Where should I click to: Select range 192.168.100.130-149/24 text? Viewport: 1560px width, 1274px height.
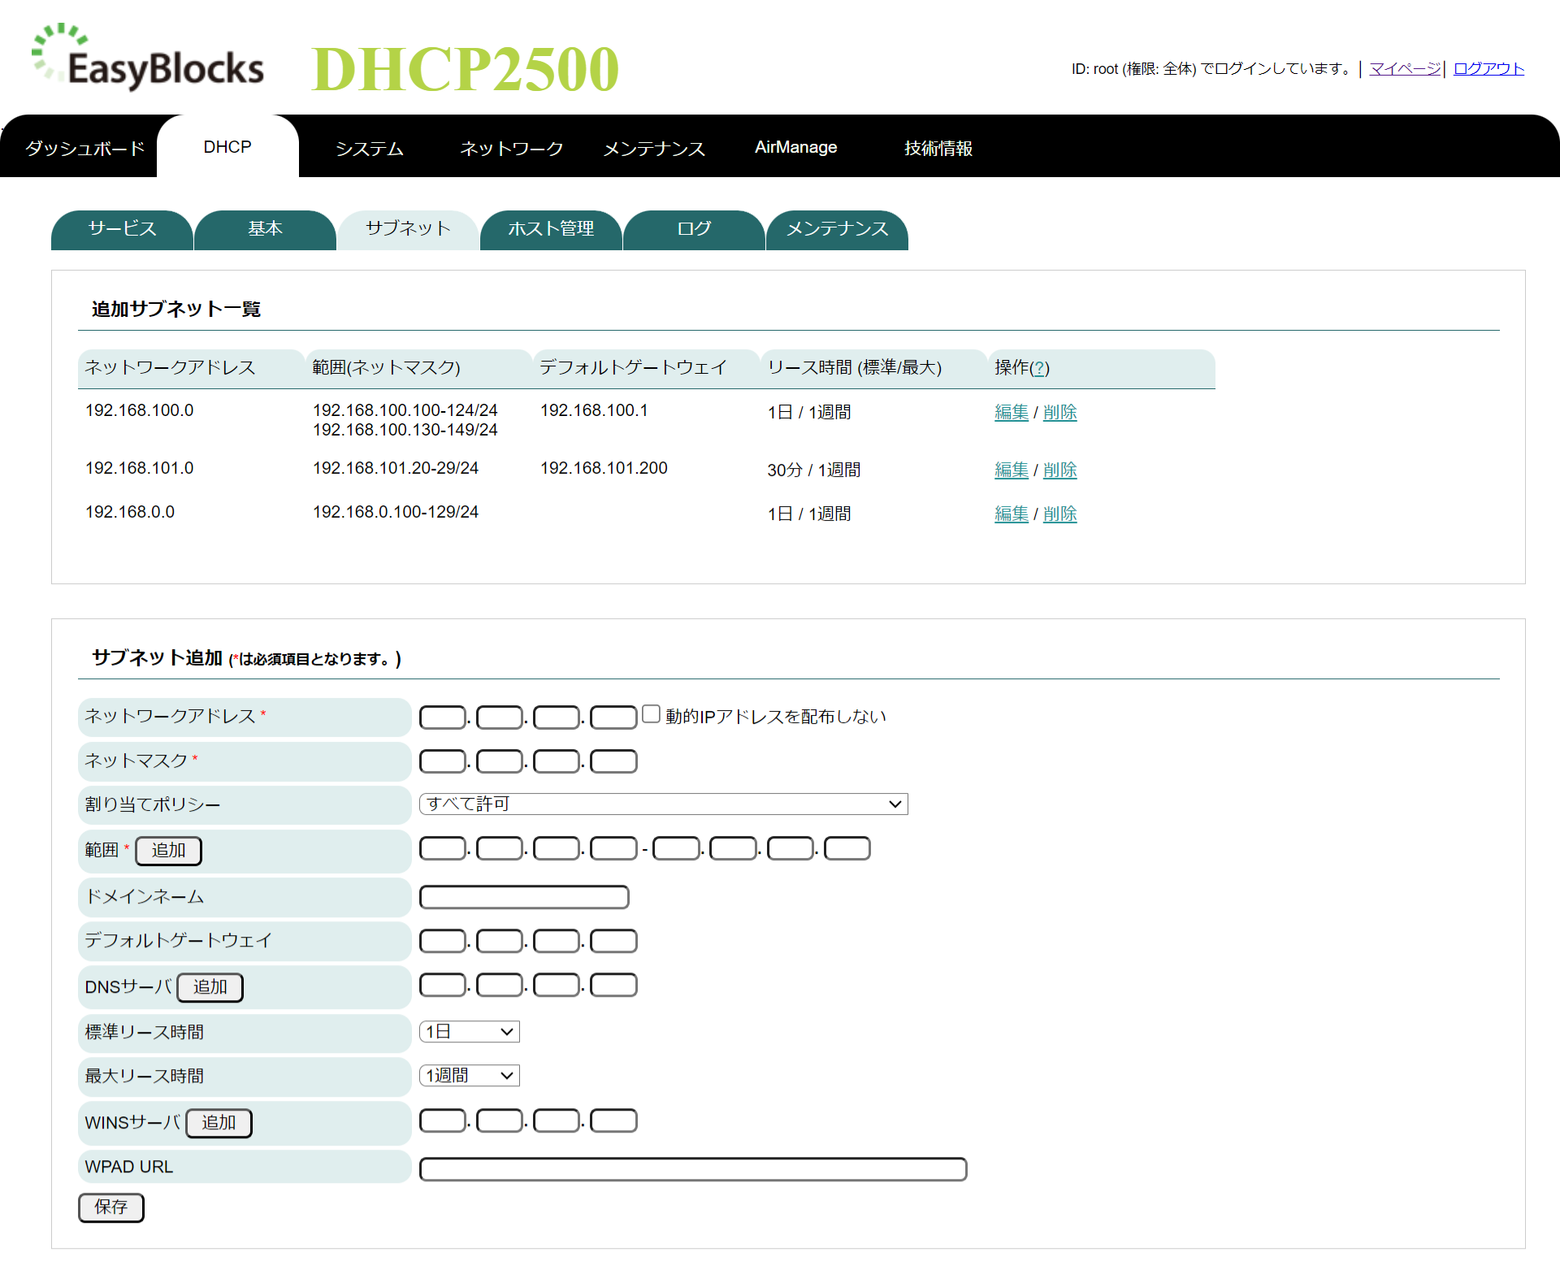tap(405, 430)
